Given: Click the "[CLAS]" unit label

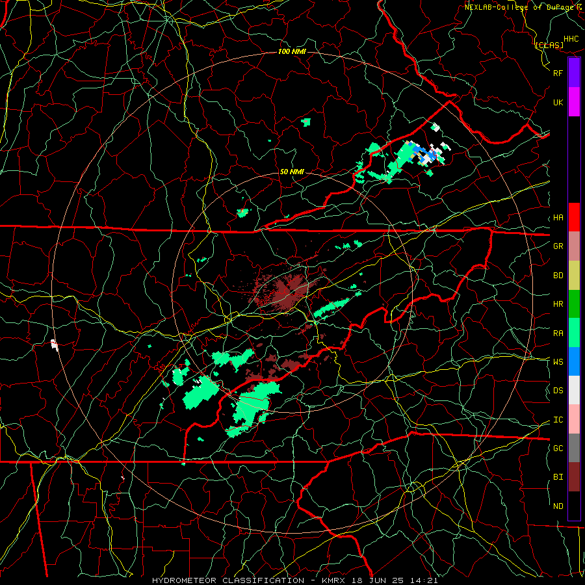Looking at the screenshot, I should coord(549,45).
